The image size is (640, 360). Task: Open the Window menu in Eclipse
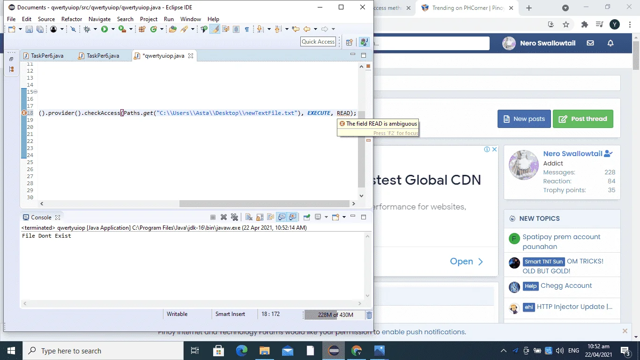(190, 19)
